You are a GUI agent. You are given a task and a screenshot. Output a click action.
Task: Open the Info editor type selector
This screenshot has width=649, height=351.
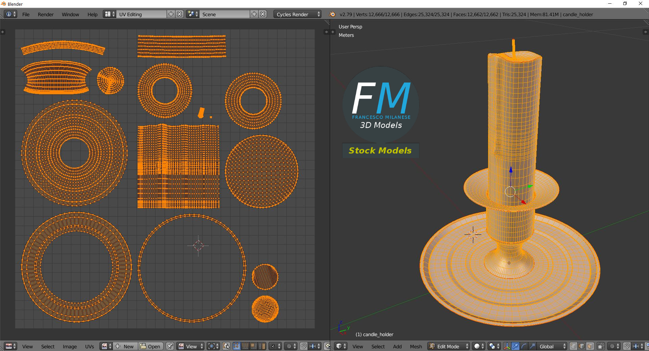tap(10, 14)
